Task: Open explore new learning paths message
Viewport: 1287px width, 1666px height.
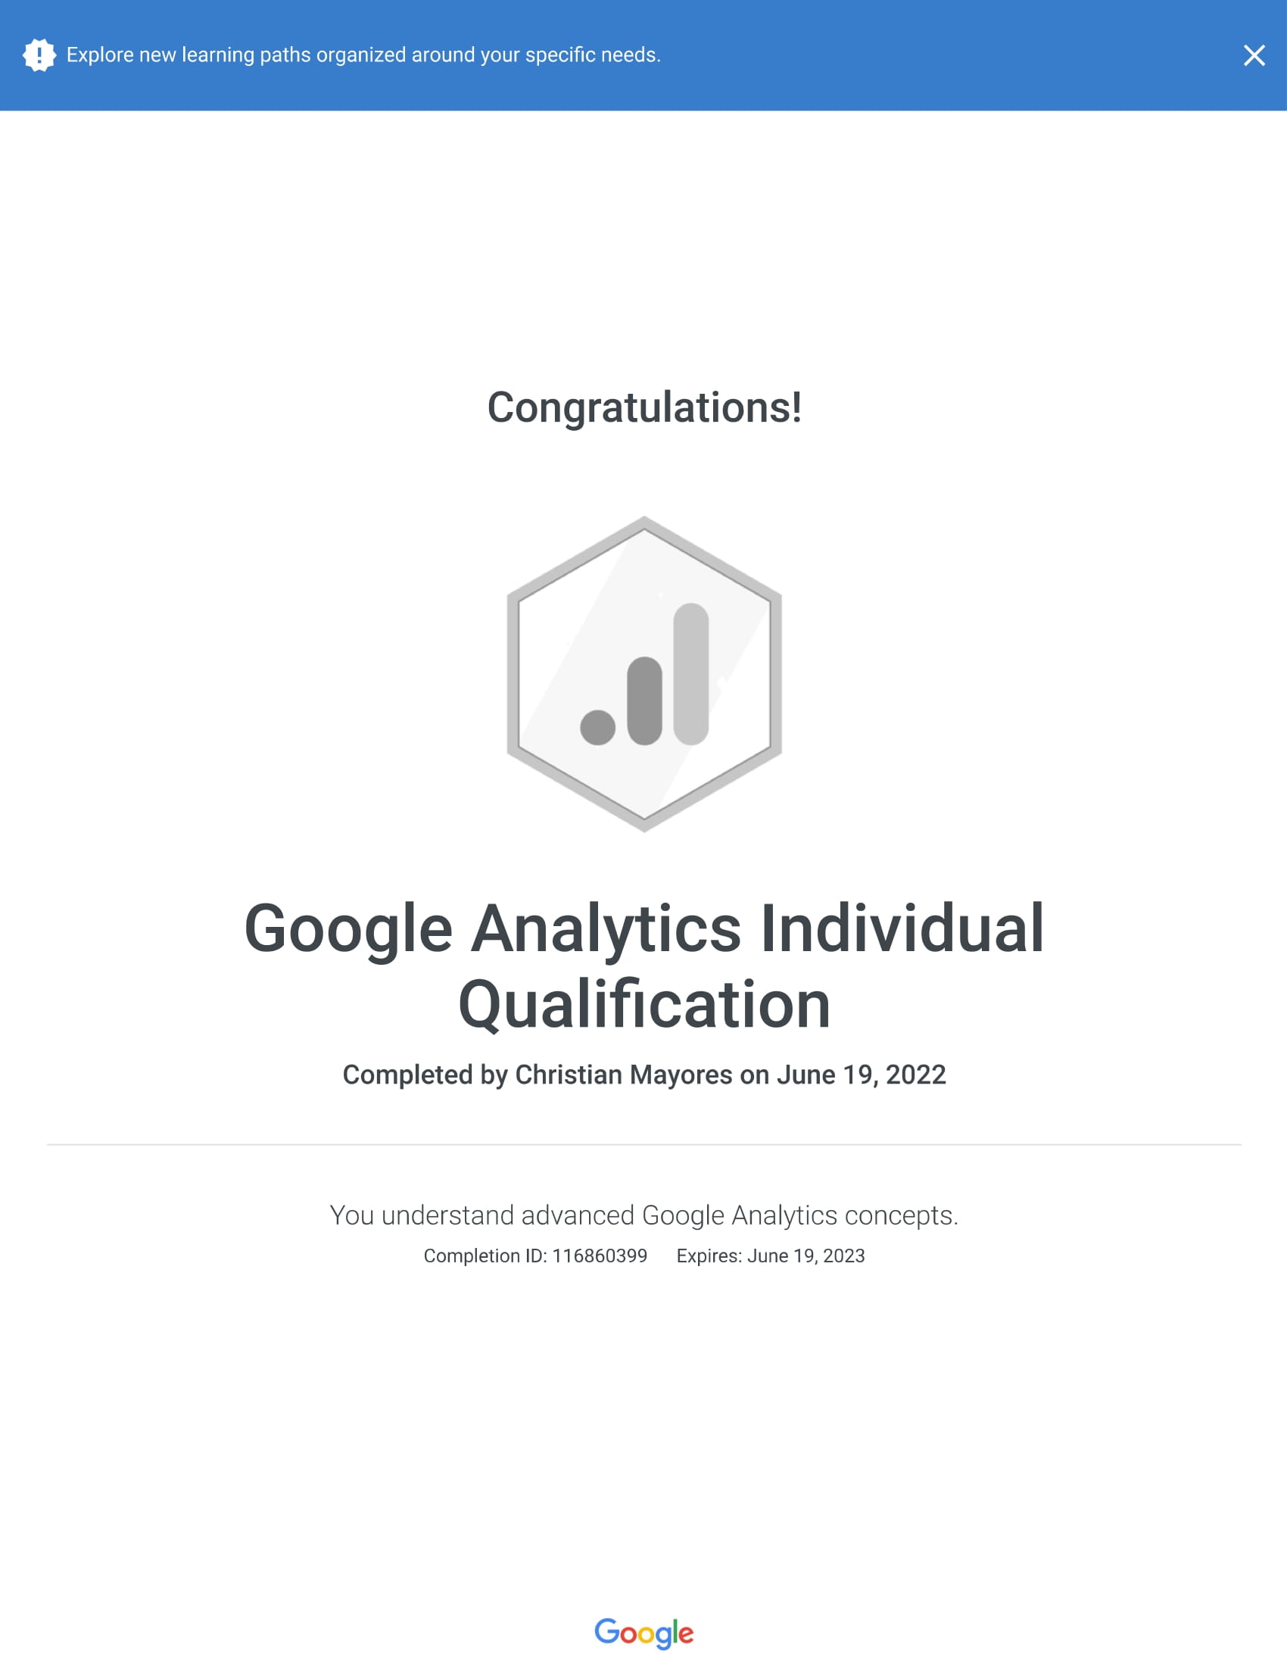Action: (364, 55)
